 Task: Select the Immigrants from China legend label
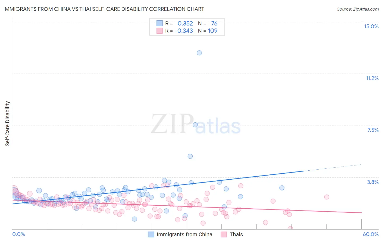pos(184,234)
